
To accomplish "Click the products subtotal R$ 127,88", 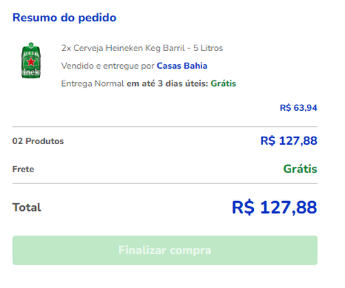I will (x=288, y=141).
